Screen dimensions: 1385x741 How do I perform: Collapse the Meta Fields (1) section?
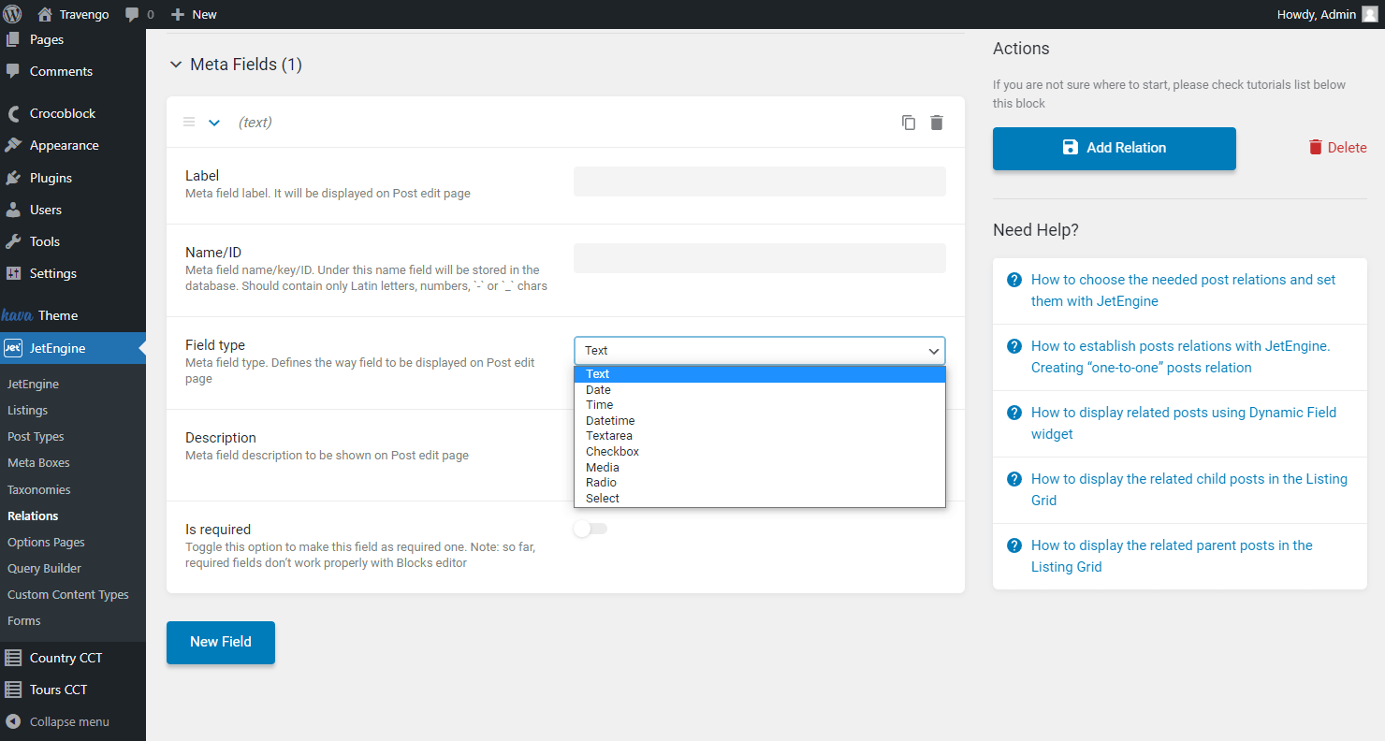pos(175,65)
